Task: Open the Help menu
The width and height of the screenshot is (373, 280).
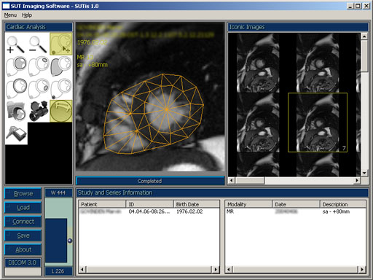Action: (27, 15)
